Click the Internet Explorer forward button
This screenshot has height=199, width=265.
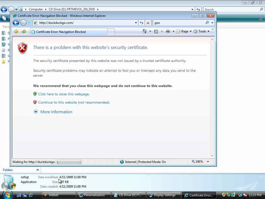24,23
